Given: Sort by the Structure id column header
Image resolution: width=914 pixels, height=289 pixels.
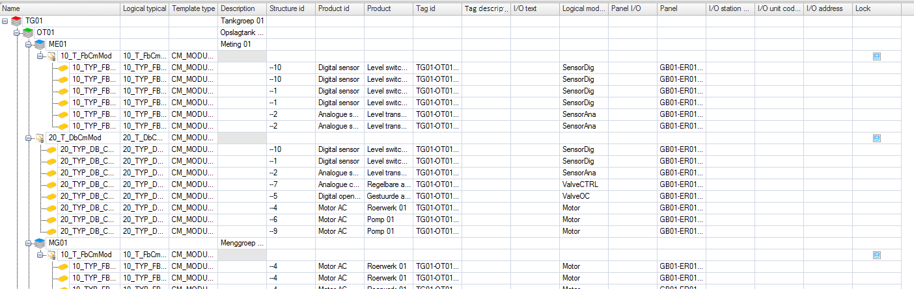Looking at the screenshot, I should 286,8.
